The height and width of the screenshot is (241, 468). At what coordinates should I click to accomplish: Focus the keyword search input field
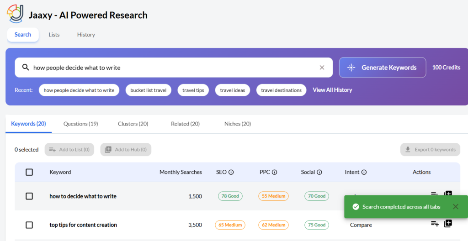174,68
